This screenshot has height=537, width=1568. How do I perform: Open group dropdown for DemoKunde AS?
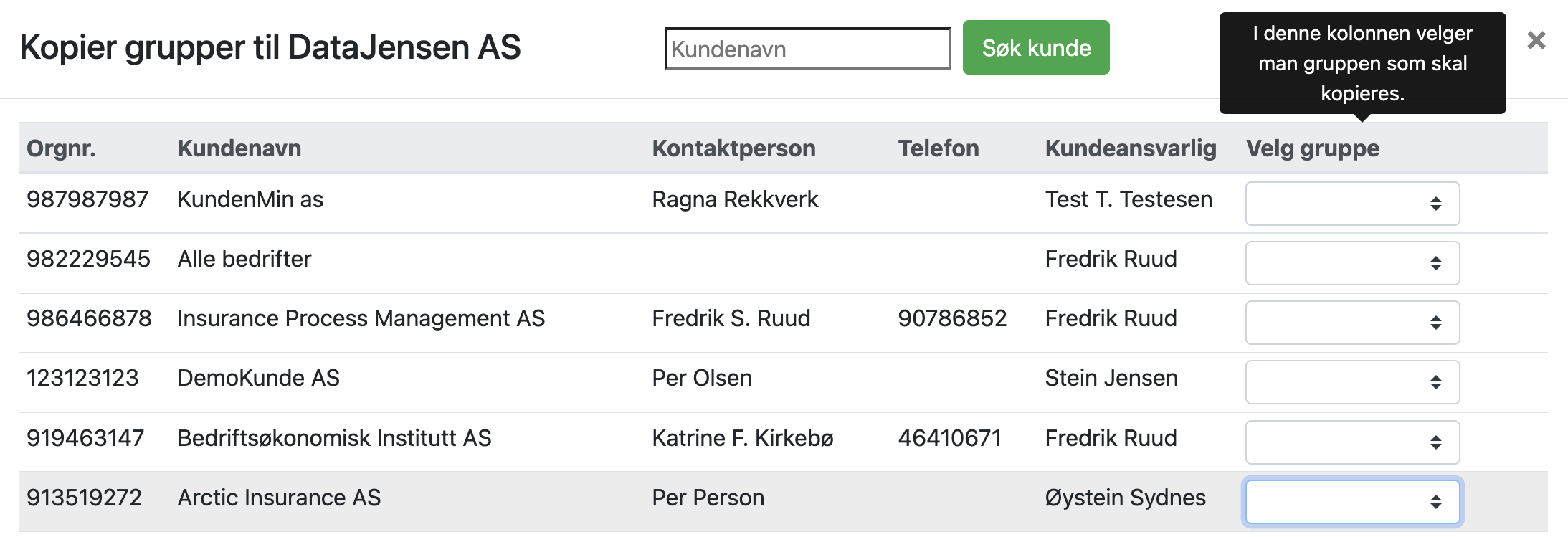coord(1352,382)
